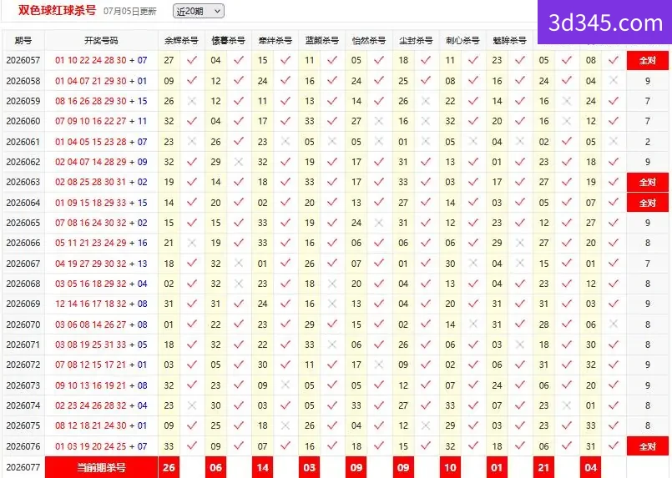Click the 双色球红球杀号 page title
The image size is (672, 478).
click(x=57, y=10)
